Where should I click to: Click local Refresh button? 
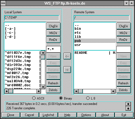[53, 83]
